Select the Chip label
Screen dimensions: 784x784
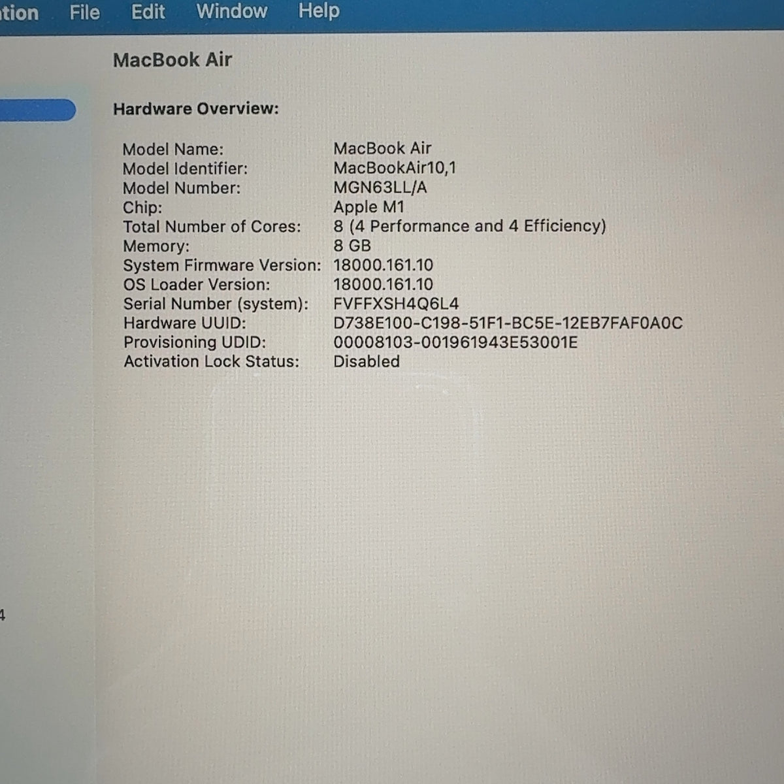pos(142,208)
